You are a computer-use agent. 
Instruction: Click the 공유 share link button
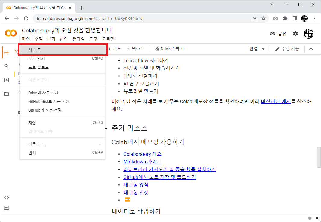pos(278,34)
